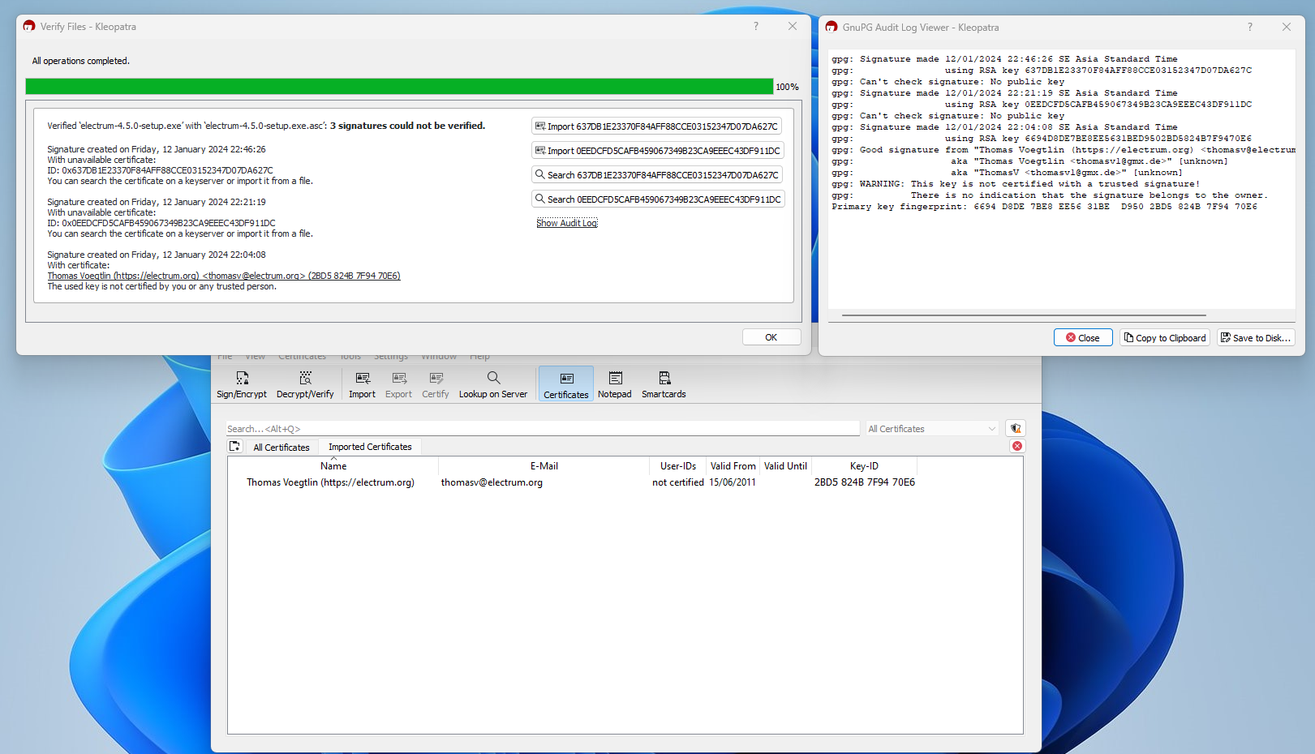This screenshot has height=754, width=1315.
Task: Sort by the User-IDs column header
Action: (x=678, y=466)
